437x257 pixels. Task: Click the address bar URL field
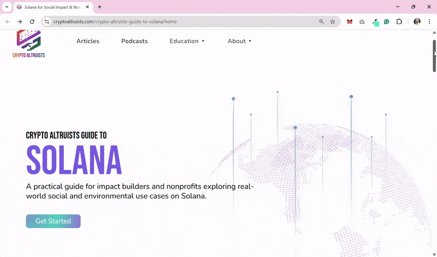(x=180, y=22)
